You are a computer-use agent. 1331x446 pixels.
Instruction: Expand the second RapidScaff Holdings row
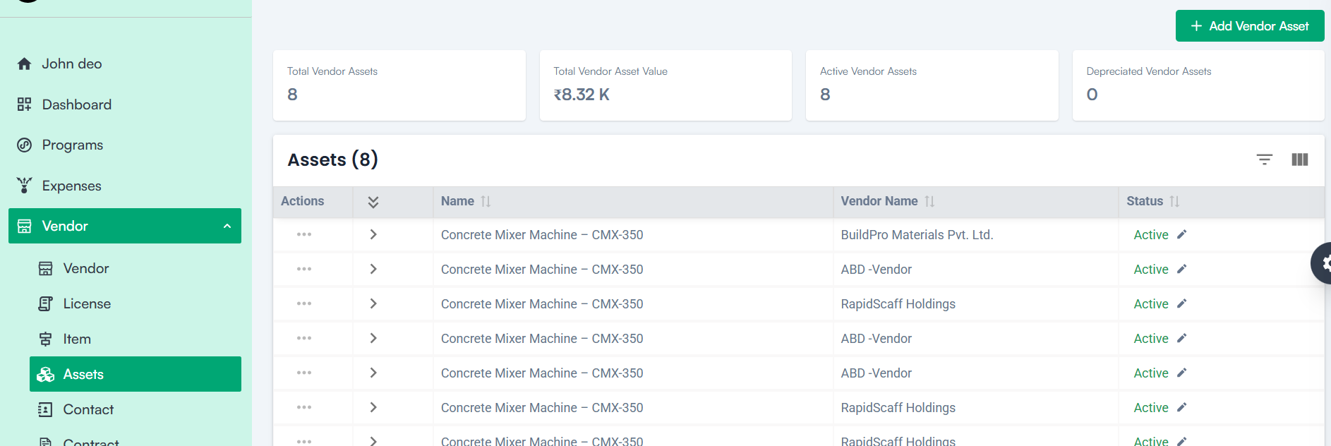[373, 407]
